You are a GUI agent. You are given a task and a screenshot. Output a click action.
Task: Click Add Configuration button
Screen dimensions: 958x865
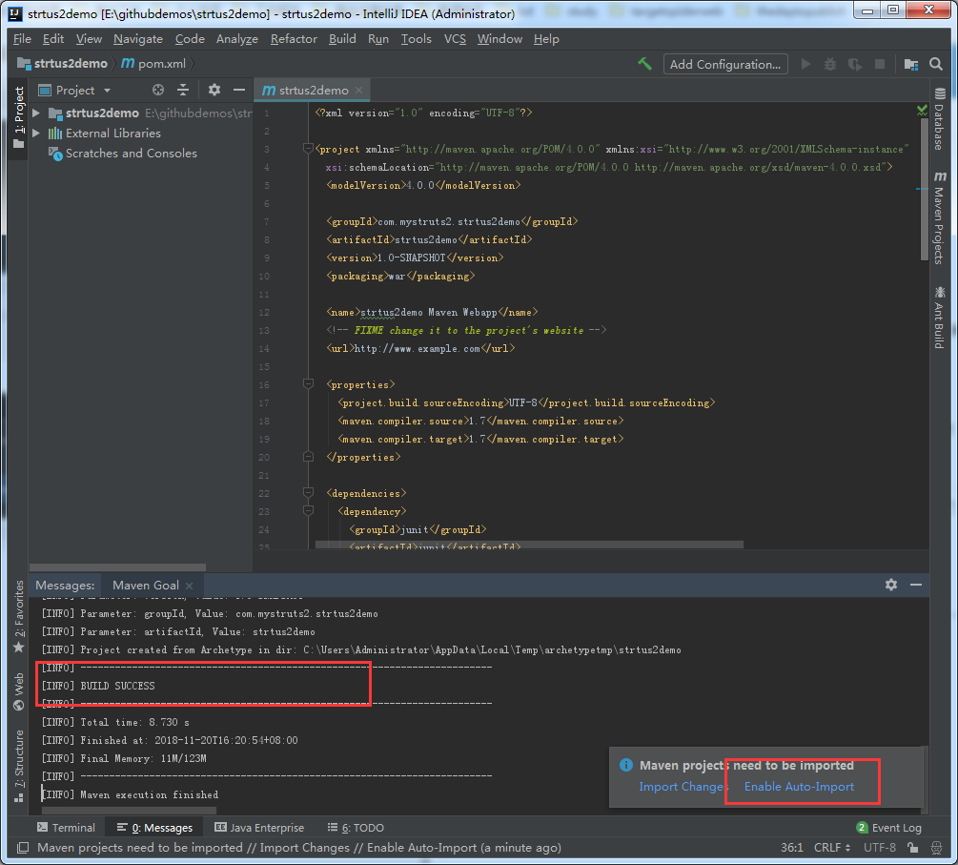tap(725, 64)
